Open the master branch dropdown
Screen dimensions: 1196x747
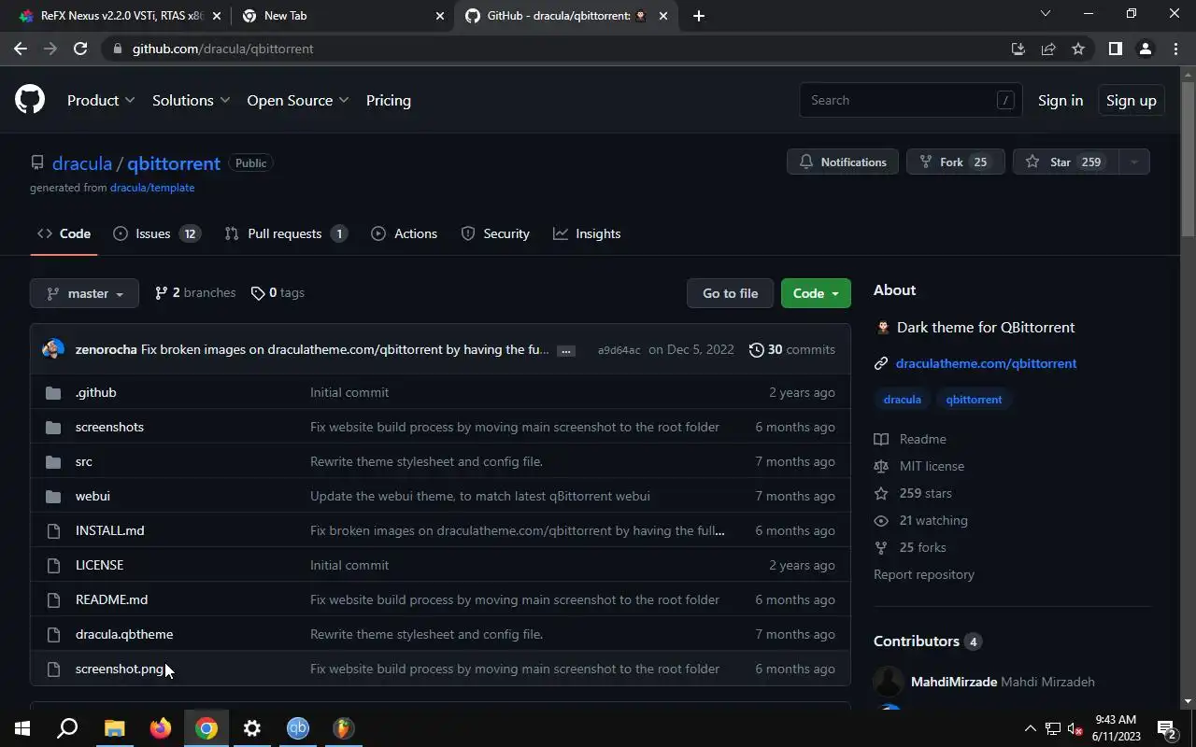[84, 293]
